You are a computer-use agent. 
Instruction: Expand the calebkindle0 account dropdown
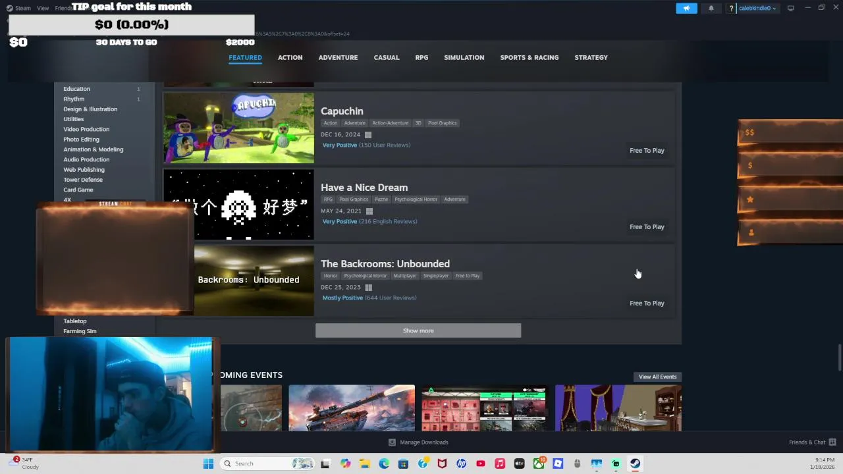pyautogui.click(x=757, y=9)
